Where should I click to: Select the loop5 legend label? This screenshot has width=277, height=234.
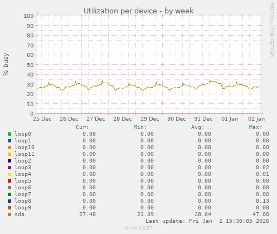pos(23,181)
